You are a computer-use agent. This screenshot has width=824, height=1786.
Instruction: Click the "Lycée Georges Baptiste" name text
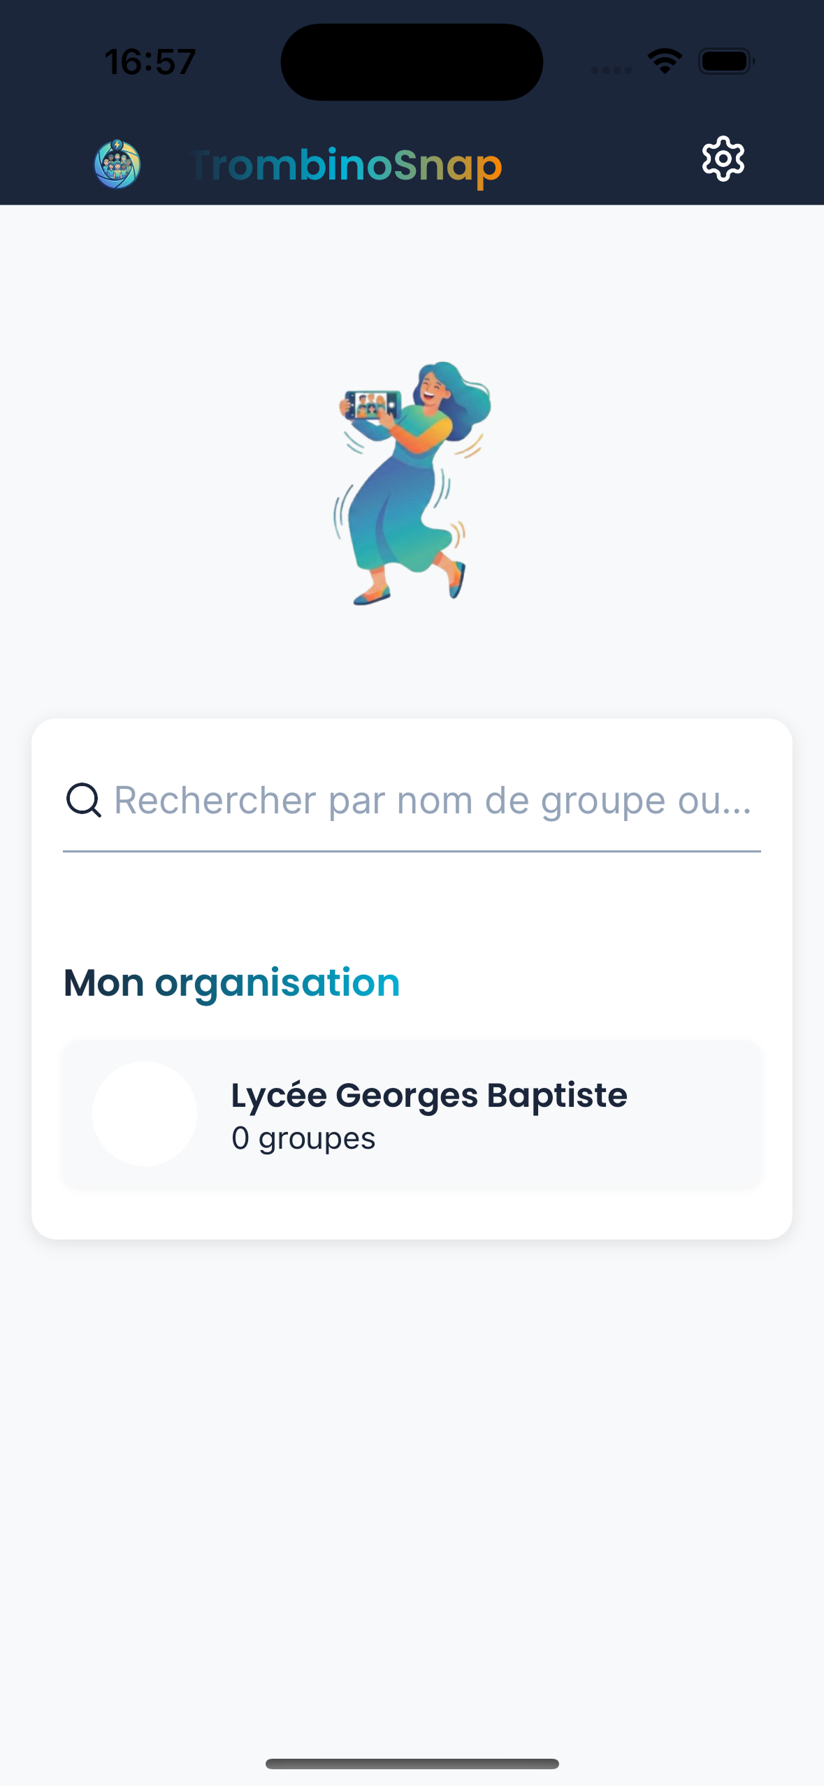point(429,1096)
